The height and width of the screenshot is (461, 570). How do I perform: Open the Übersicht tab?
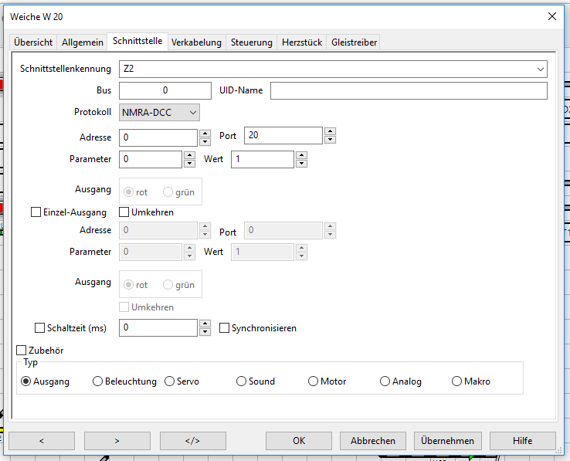tap(33, 42)
